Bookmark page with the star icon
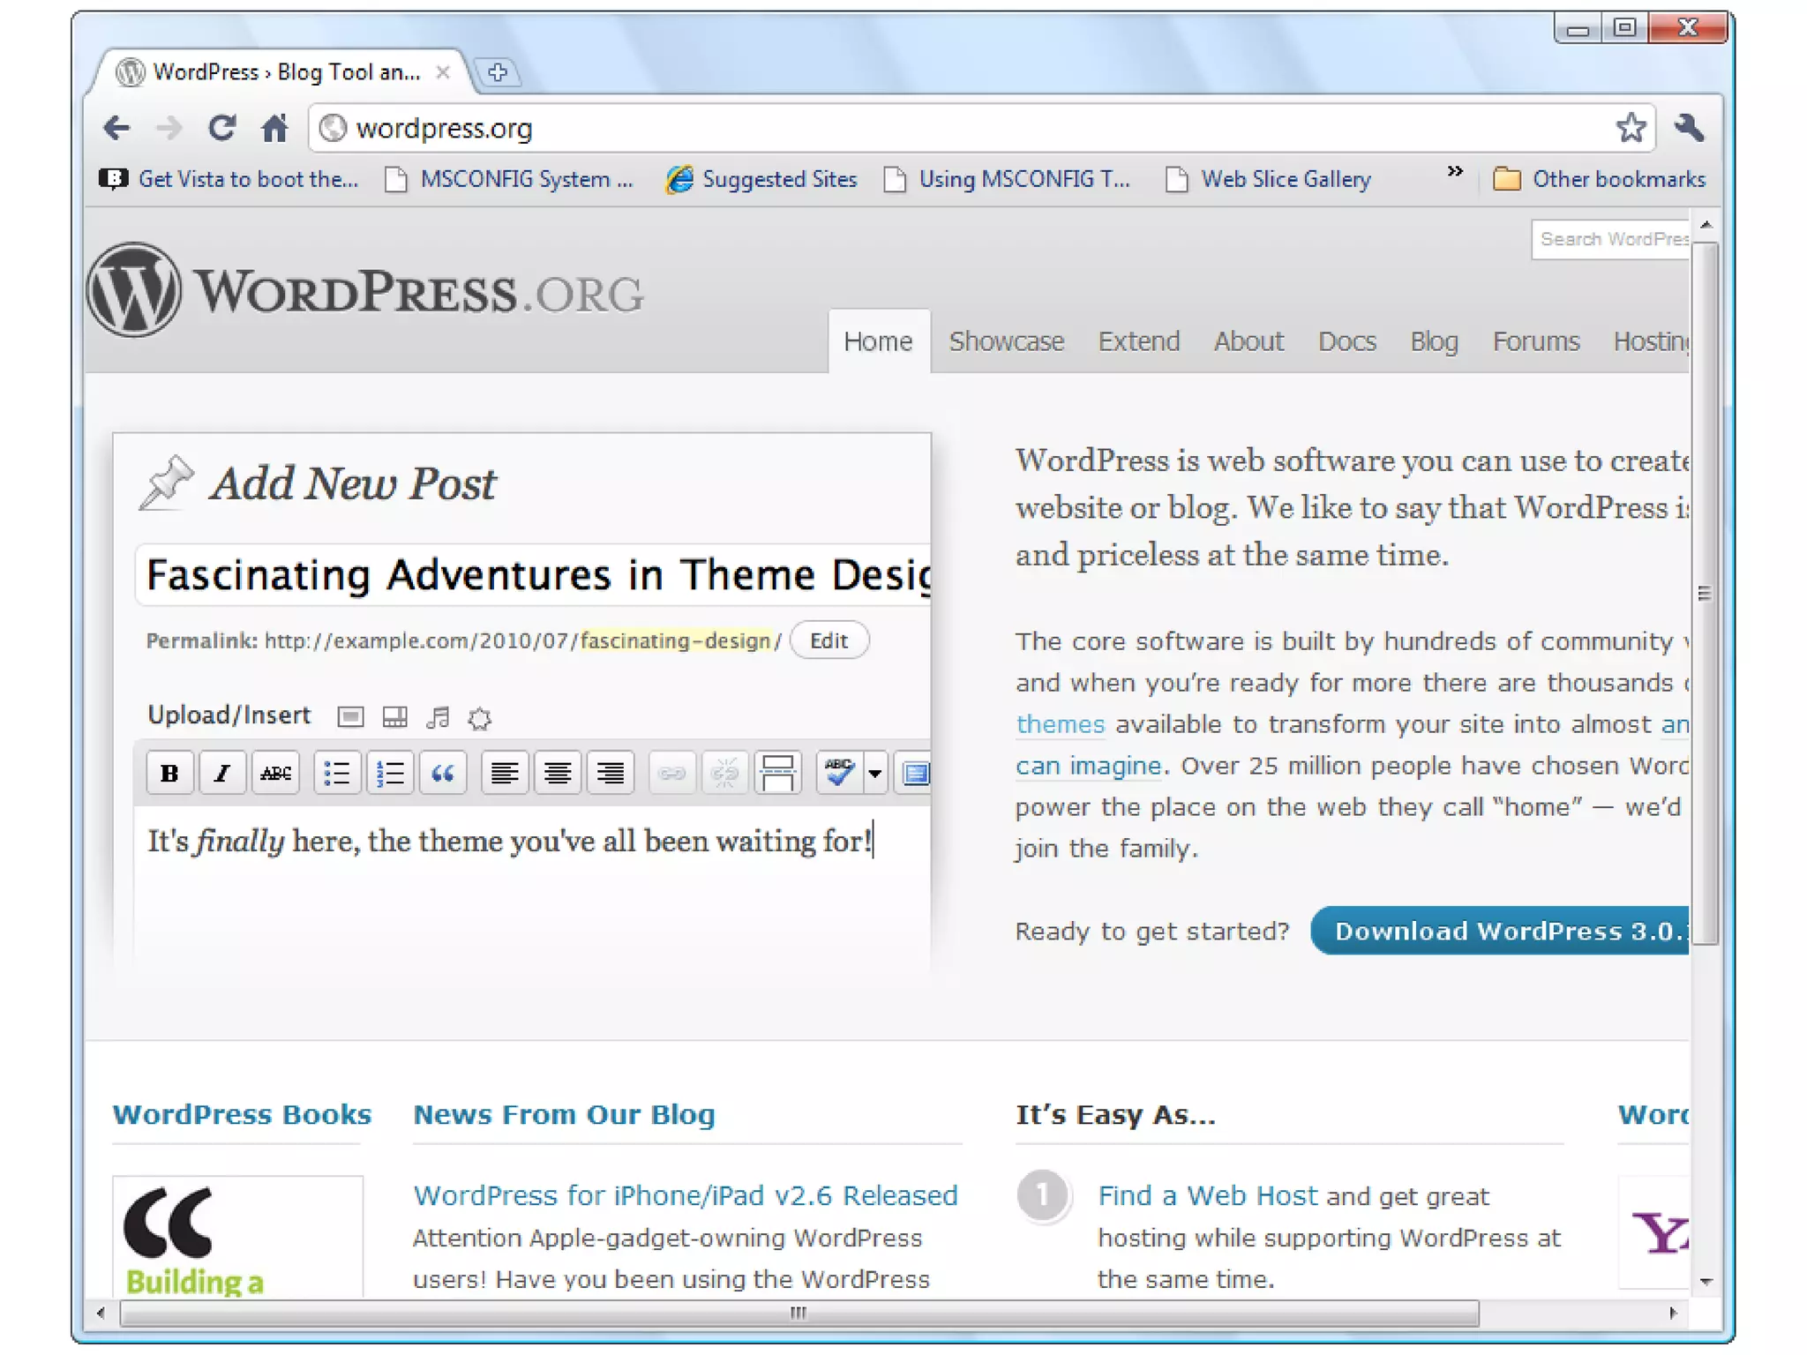1807x1355 pixels. (1630, 128)
